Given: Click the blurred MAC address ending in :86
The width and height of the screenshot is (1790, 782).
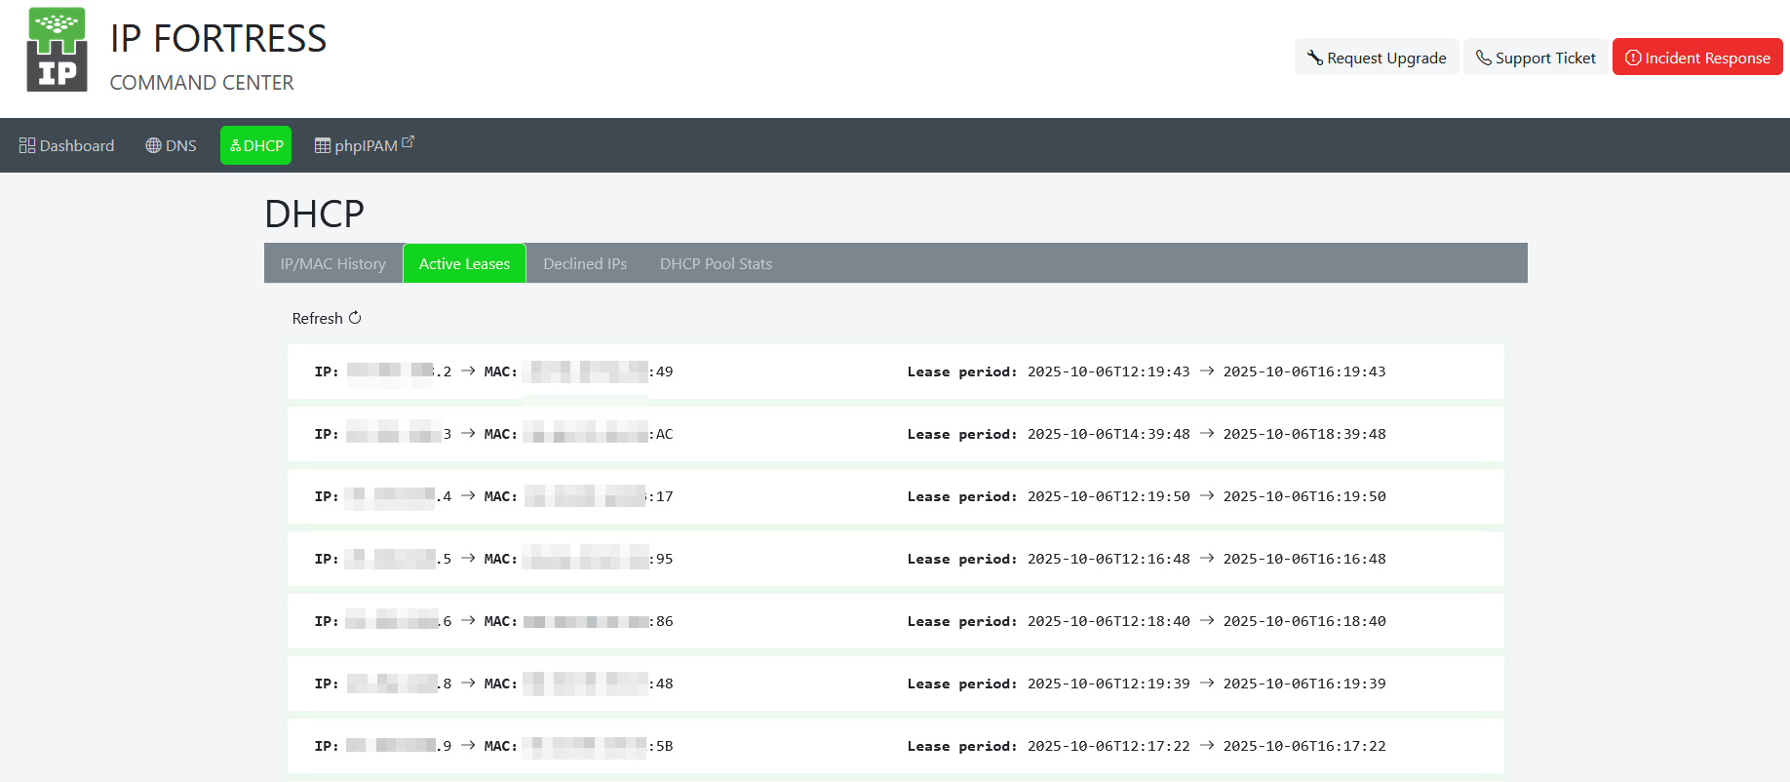Looking at the screenshot, I should 598,621.
